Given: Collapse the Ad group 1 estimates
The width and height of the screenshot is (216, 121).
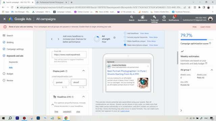Looking at the screenshot, I should tap(212, 70).
